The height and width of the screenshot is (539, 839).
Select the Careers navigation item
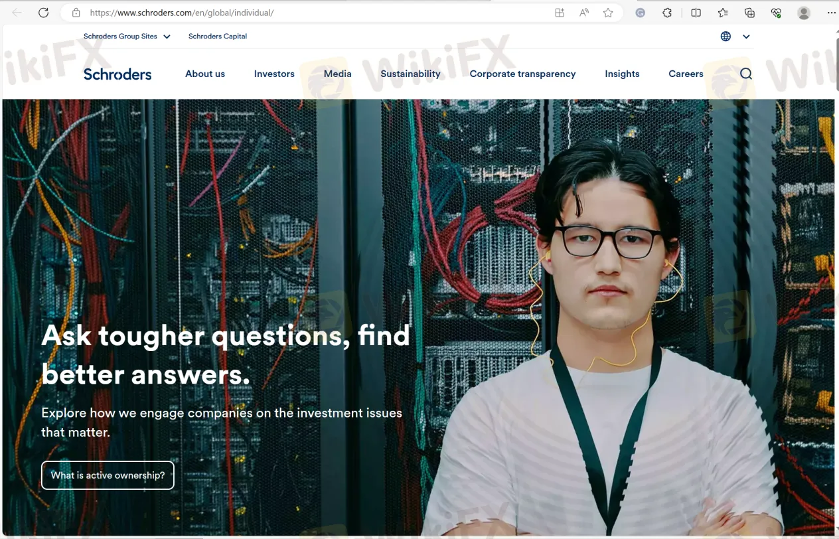click(x=686, y=74)
